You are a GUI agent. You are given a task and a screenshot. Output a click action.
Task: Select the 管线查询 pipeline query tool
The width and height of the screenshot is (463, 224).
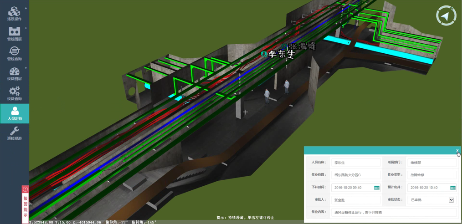pos(14,53)
